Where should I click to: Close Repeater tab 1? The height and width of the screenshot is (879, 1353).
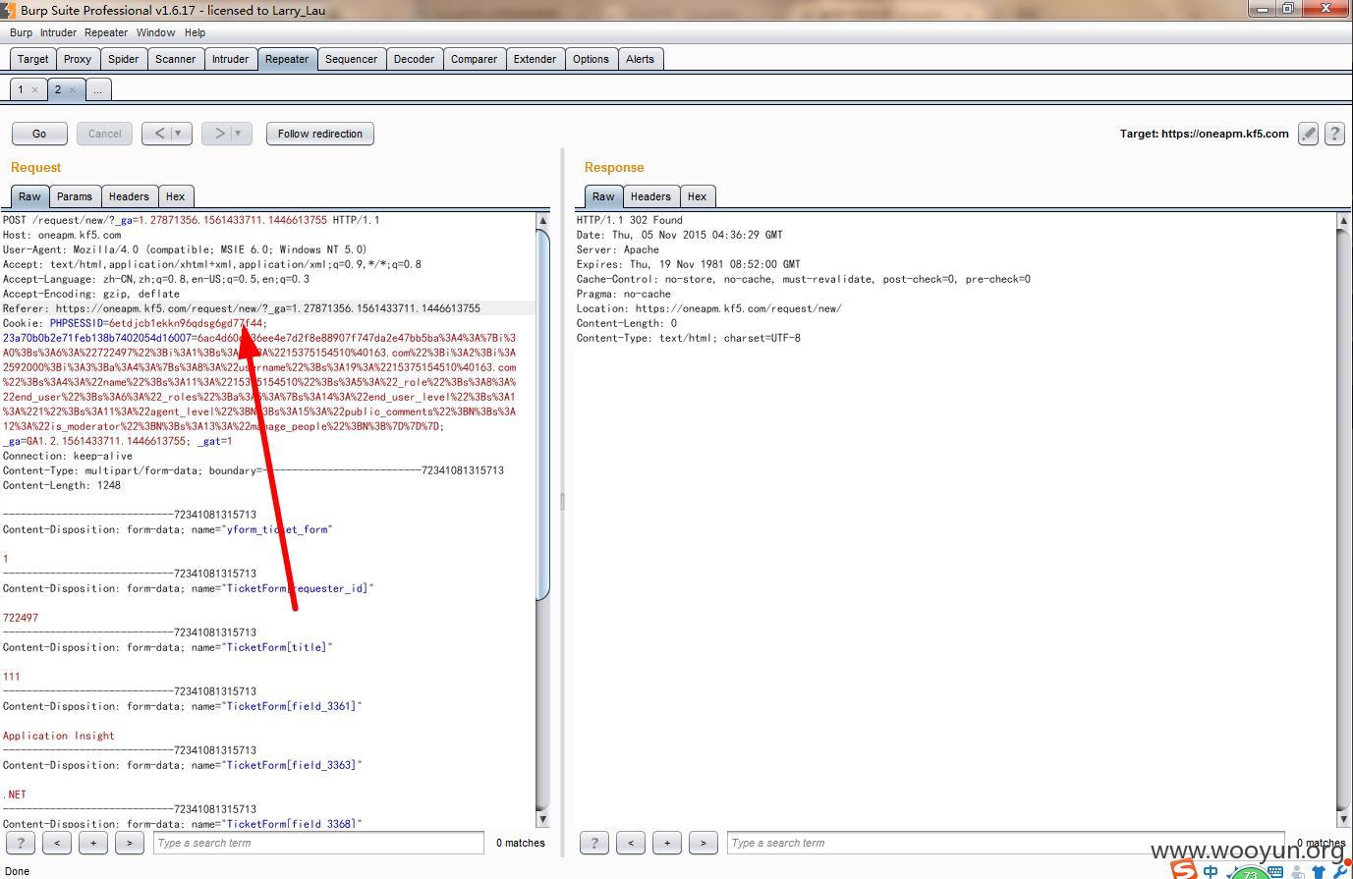point(34,89)
